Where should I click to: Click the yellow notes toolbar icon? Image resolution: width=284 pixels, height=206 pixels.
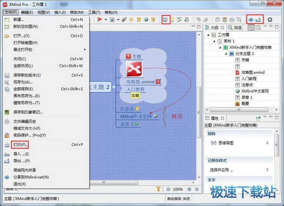pos(139,20)
